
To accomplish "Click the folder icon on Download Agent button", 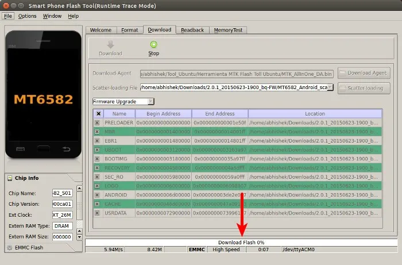I will coord(343,73).
